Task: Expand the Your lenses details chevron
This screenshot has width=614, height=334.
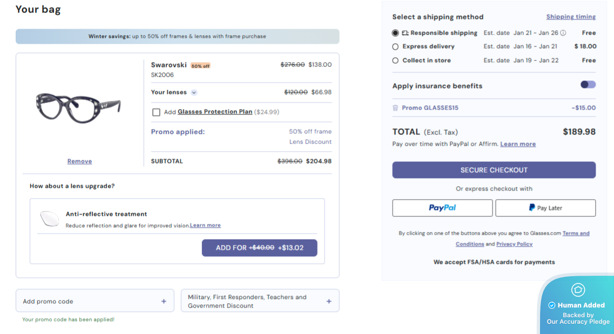Action: point(194,92)
